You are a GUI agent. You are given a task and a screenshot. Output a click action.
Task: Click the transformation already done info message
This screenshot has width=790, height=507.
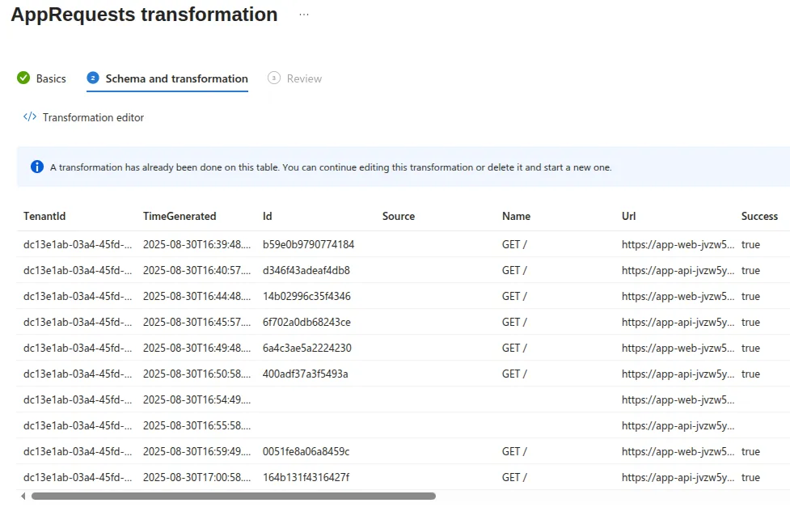[x=331, y=167]
